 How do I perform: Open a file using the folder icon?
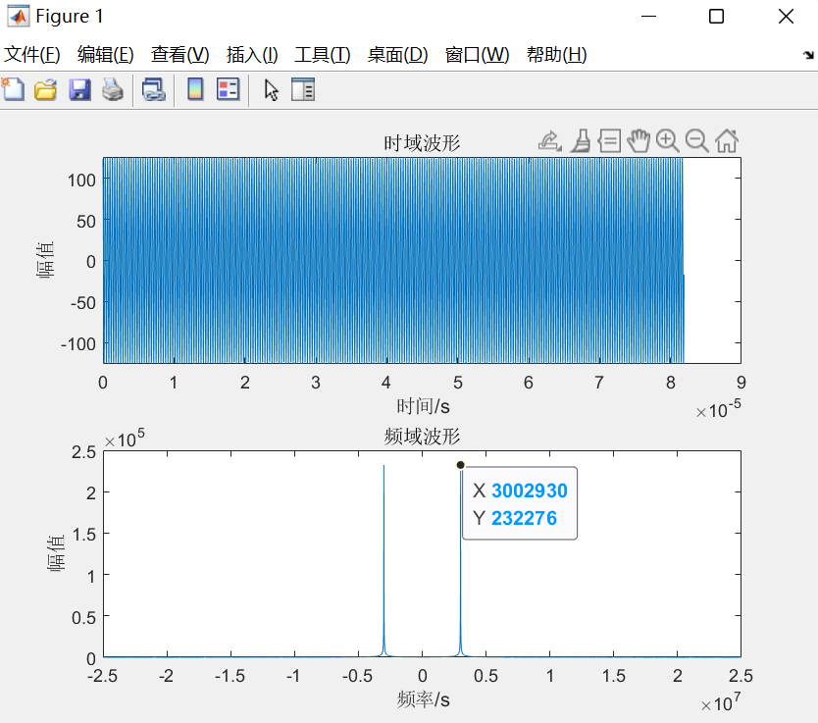pos(45,88)
